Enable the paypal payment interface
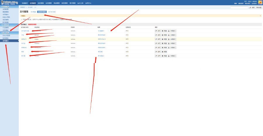 (158, 35)
